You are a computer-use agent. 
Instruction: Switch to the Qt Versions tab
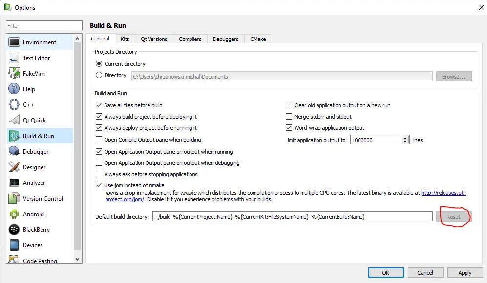154,39
